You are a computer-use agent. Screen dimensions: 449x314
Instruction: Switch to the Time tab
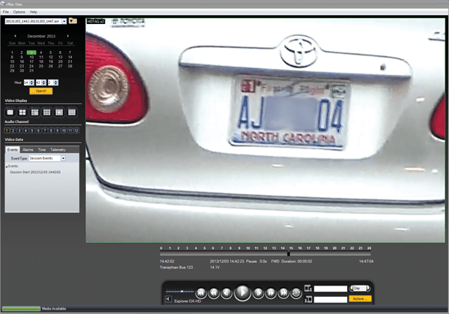pos(42,150)
